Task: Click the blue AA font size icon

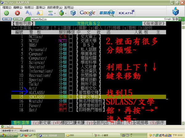Action: pyautogui.click(x=29, y=13)
